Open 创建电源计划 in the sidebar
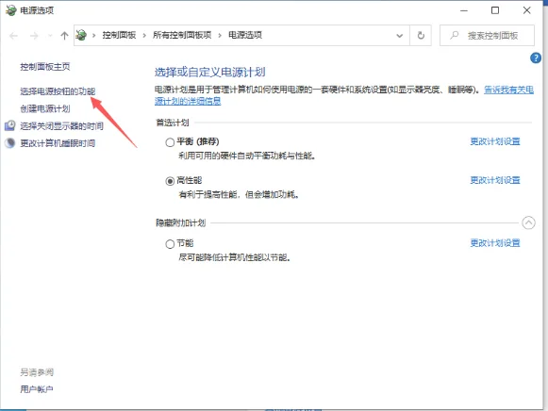This screenshot has height=411, width=548. 45,108
